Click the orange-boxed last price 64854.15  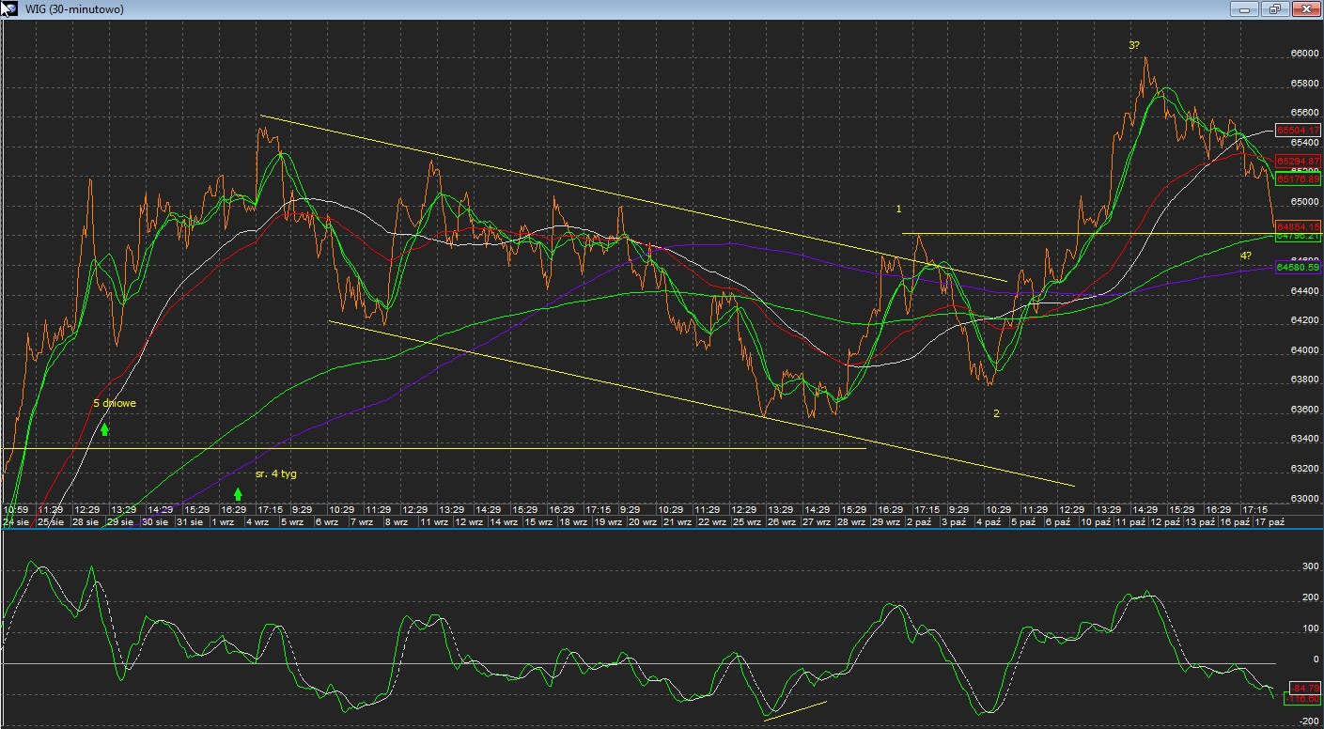point(1298,226)
